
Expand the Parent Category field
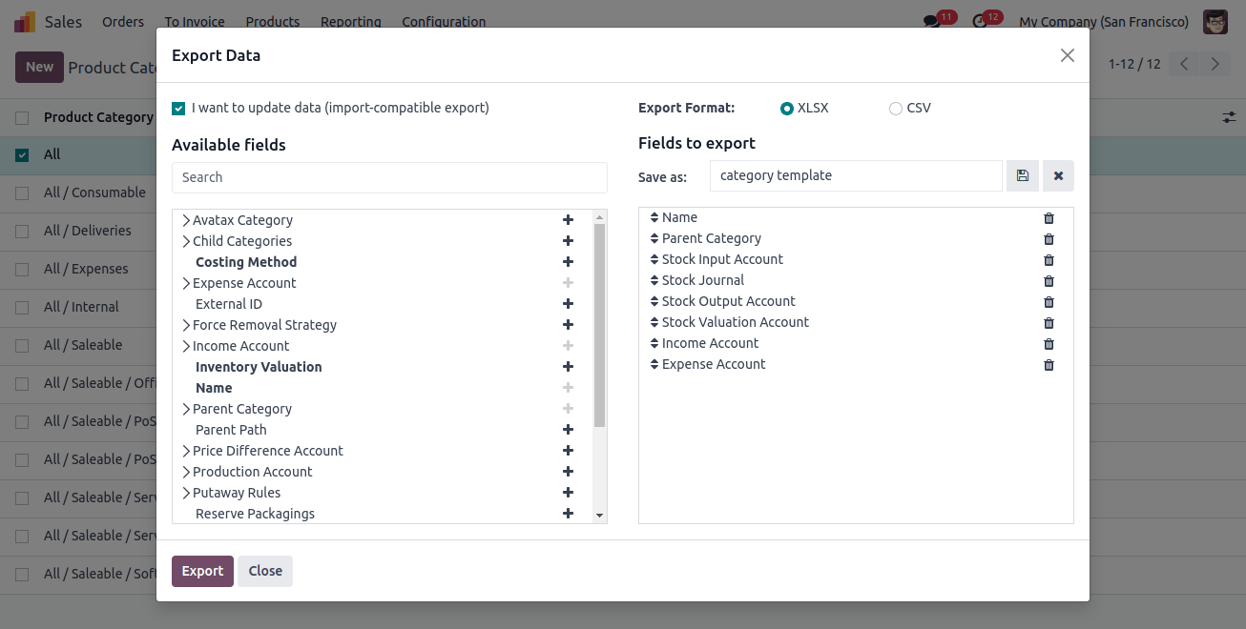point(185,409)
